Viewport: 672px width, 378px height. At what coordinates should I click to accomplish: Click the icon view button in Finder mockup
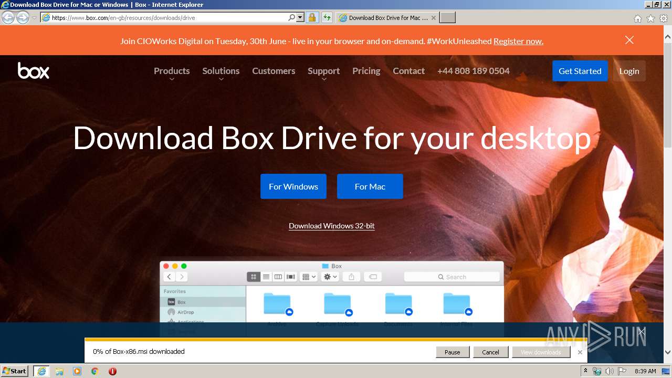[x=254, y=277]
